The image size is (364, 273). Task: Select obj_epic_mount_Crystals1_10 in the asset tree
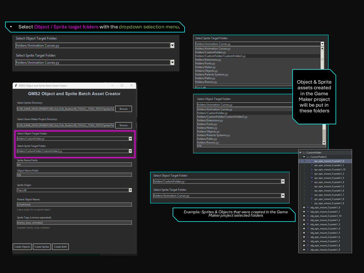(326, 216)
